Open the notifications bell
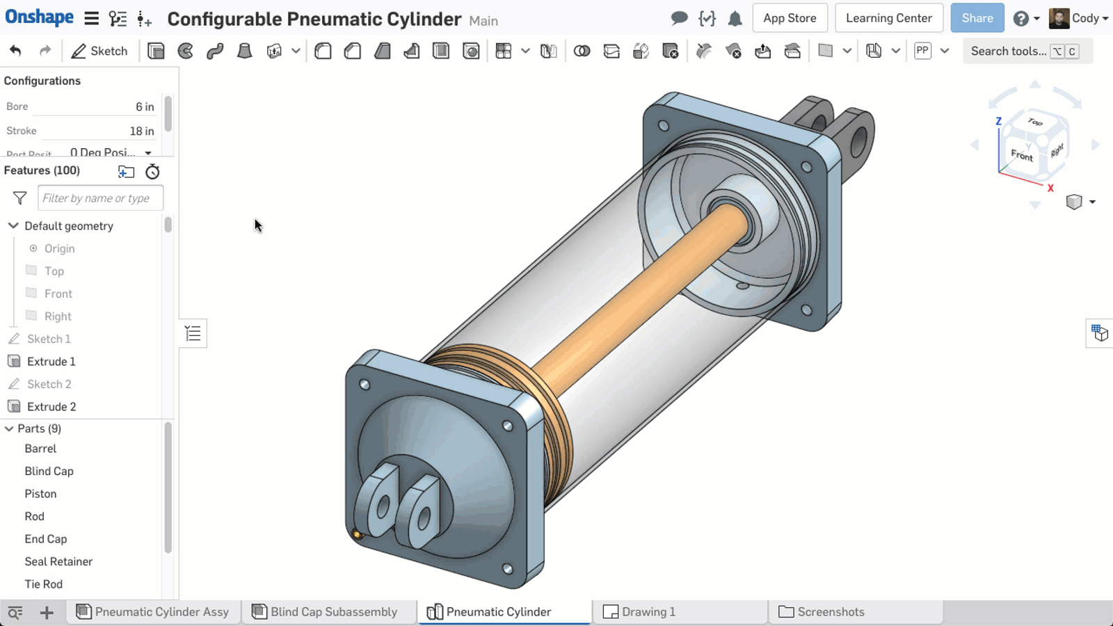Image resolution: width=1113 pixels, height=626 pixels. pyautogui.click(x=735, y=19)
